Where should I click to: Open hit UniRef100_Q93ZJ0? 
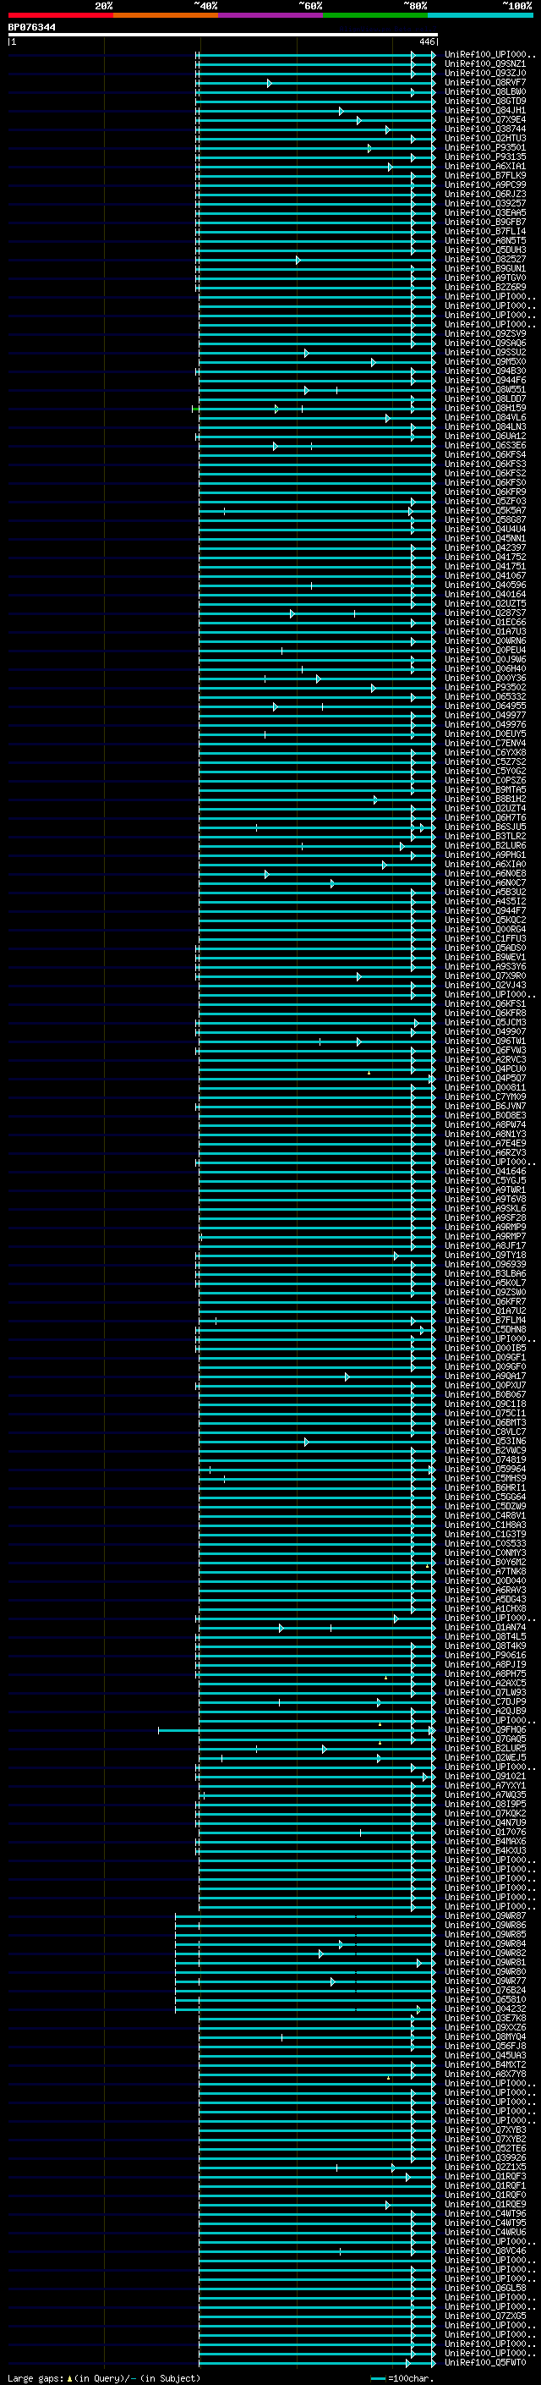click(484, 73)
